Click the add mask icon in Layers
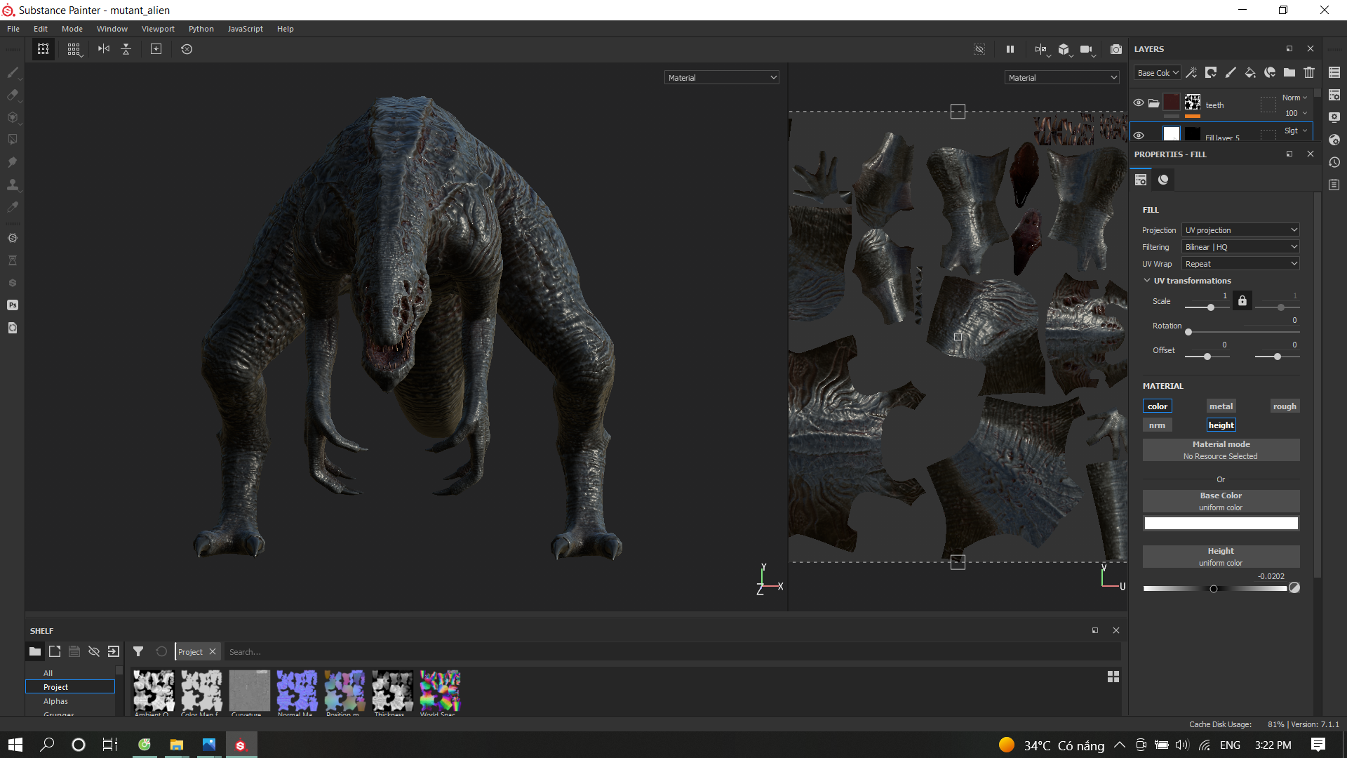Image resolution: width=1347 pixels, height=758 pixels. (1211, 73)
